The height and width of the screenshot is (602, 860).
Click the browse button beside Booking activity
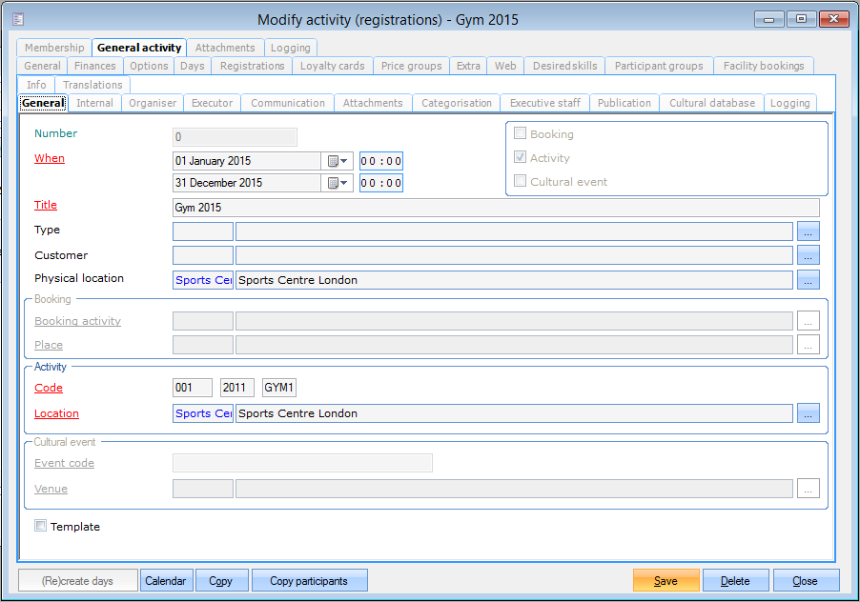point(808,321)
